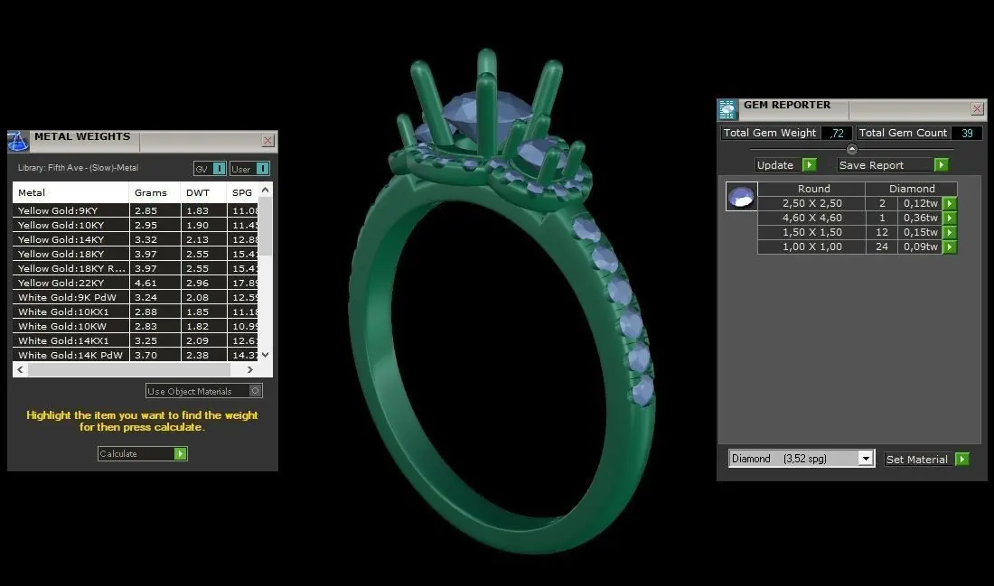
Task: Click the arrow for 2,50 X 2,50 row
Action: (950, 203)
